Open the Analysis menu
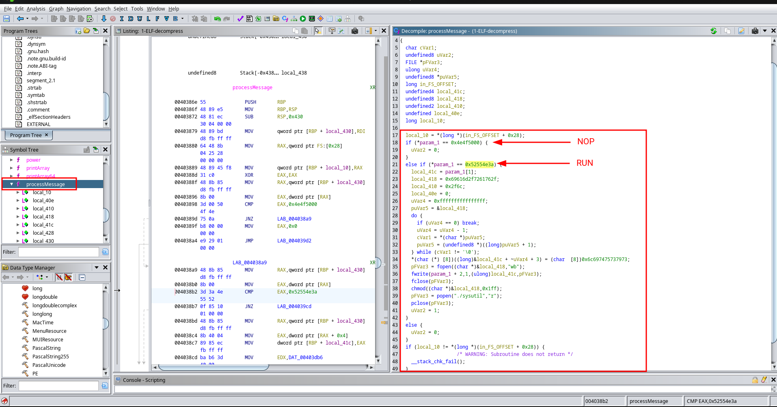The width and height of the screenshot is (777, 407). coord(36,9)
